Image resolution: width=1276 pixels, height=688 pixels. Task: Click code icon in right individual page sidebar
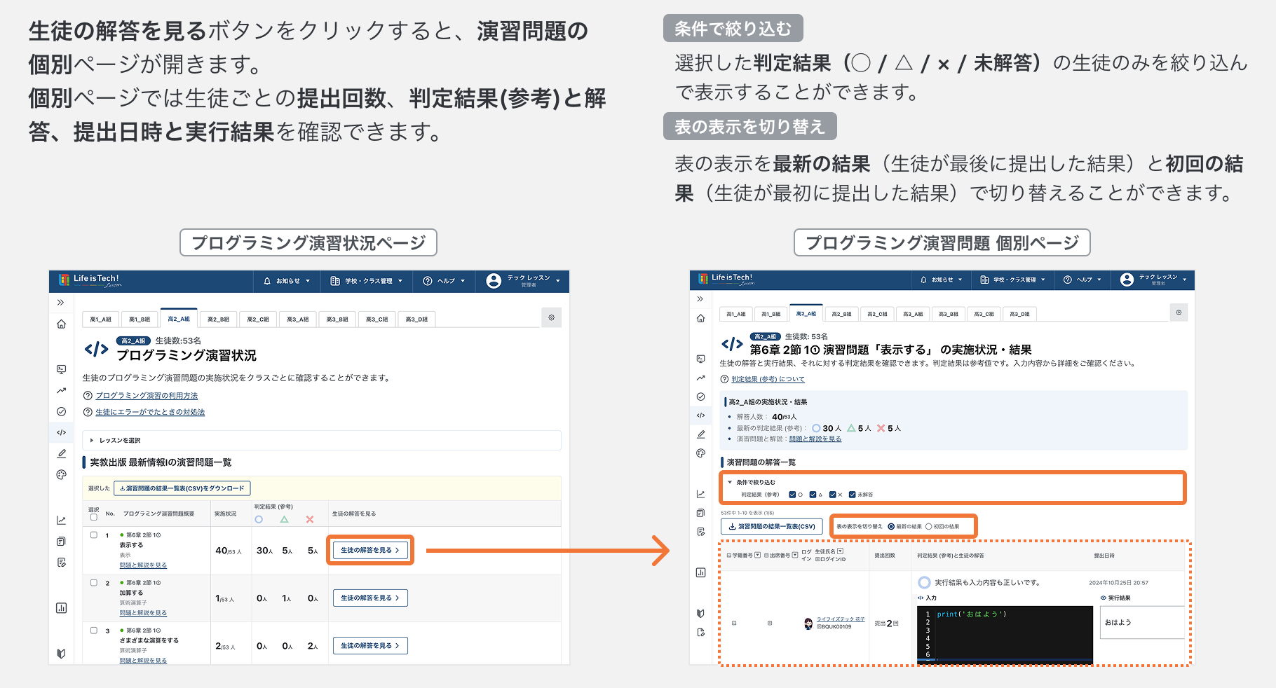[700, 415]
